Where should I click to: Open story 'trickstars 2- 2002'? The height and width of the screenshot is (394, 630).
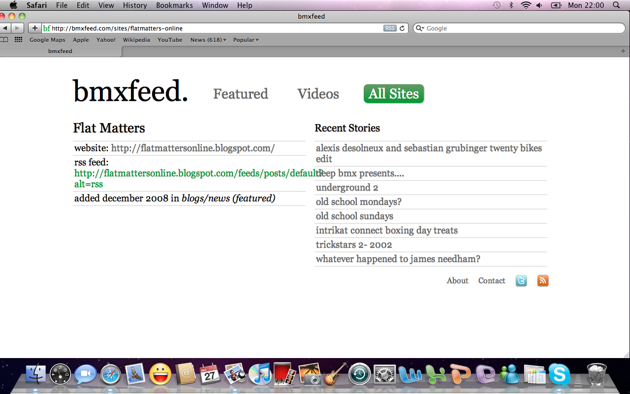pos(354,245)
